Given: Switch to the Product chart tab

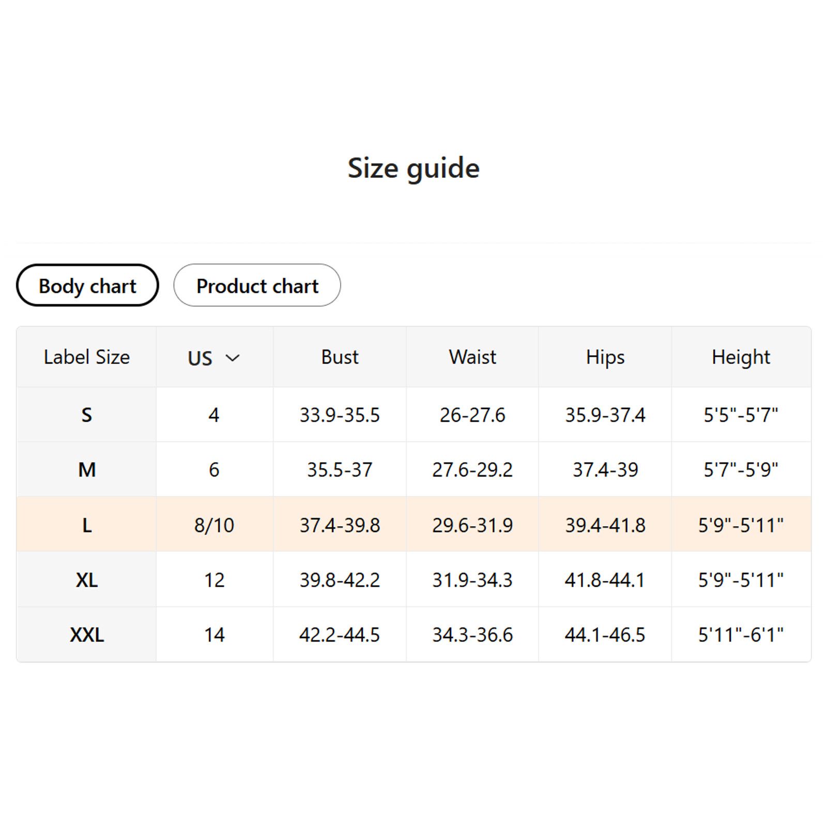Looking at the screenshot, I should (257, 285).
